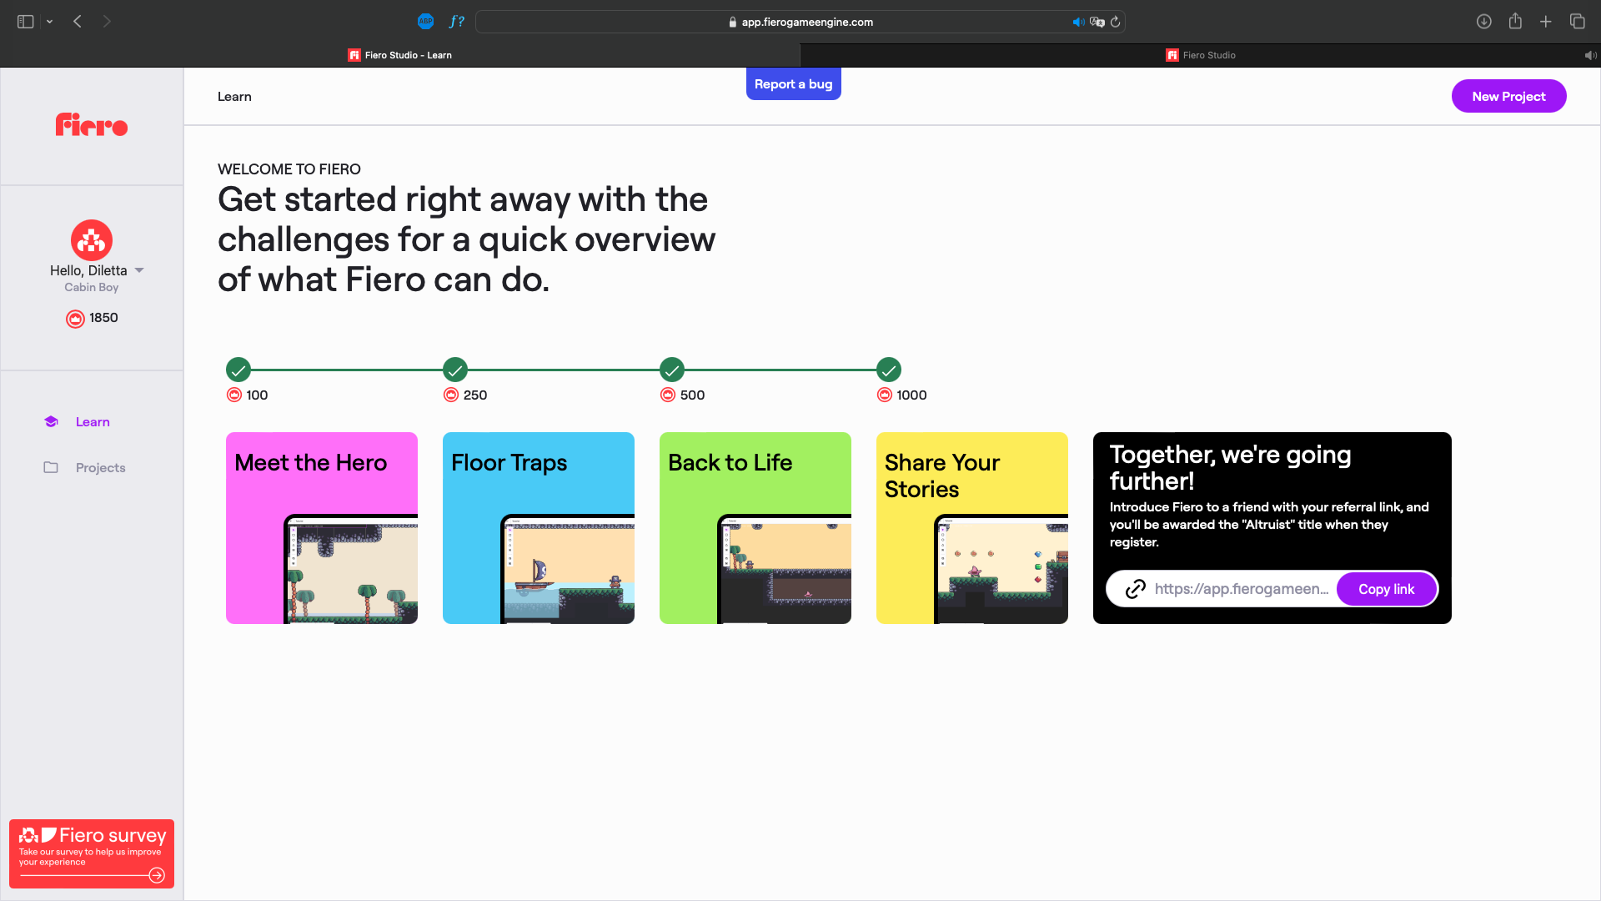The width and height of the screenshot is (1601, 901).
Task: Reload the page
Action: click(x=1116, y=22)
